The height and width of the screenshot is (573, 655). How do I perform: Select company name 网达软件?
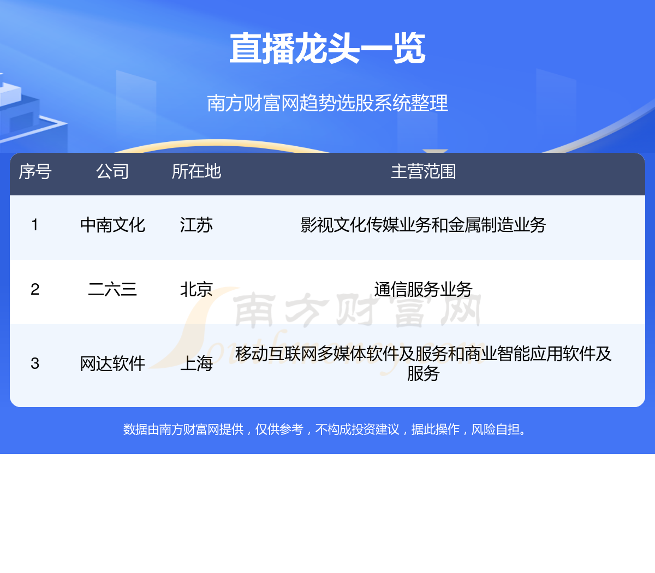pyautogui.click(x=112, y=363)
